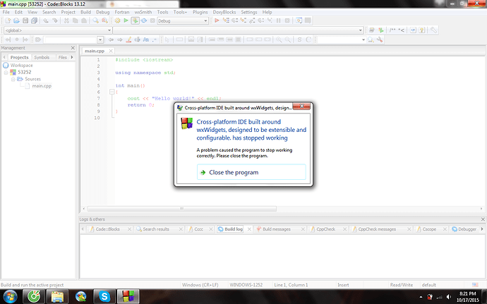This screenshot has width=487, height=304.
Task: Open Skype from the taskbar
Action: click(104, 296)
